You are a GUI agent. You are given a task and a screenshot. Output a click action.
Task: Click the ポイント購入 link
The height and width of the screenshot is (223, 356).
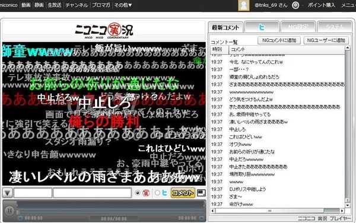322,5
